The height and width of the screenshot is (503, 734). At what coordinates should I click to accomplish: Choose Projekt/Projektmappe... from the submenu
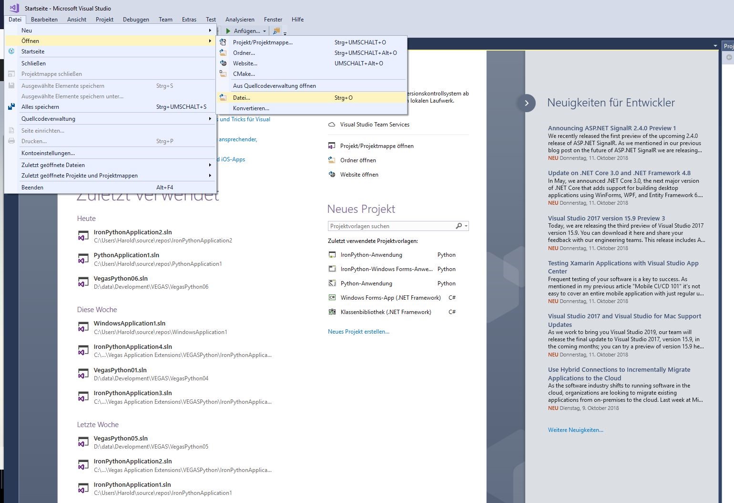[263, 42]
